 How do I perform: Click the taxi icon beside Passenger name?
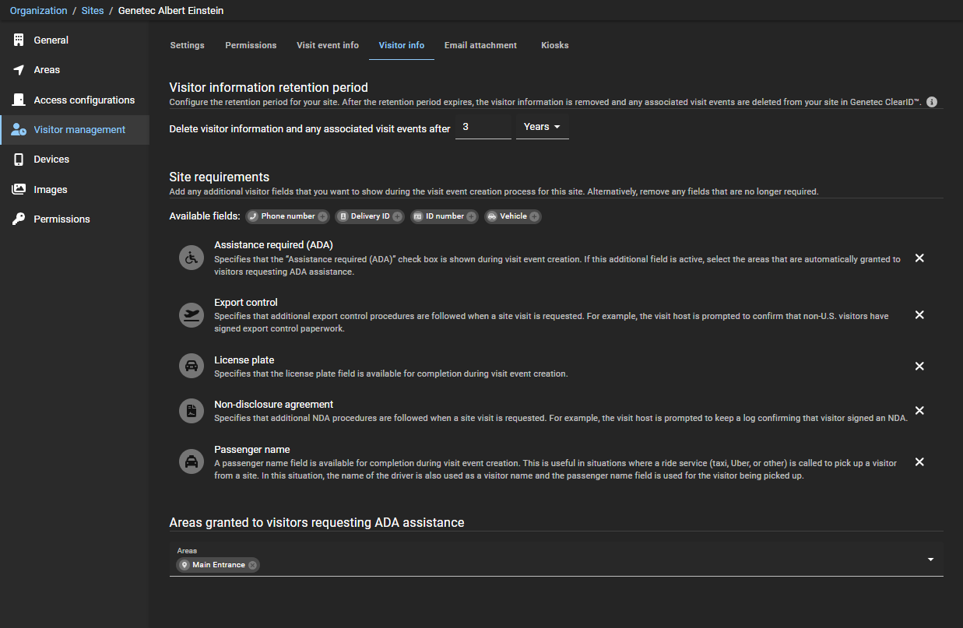(x=192, y=461)
